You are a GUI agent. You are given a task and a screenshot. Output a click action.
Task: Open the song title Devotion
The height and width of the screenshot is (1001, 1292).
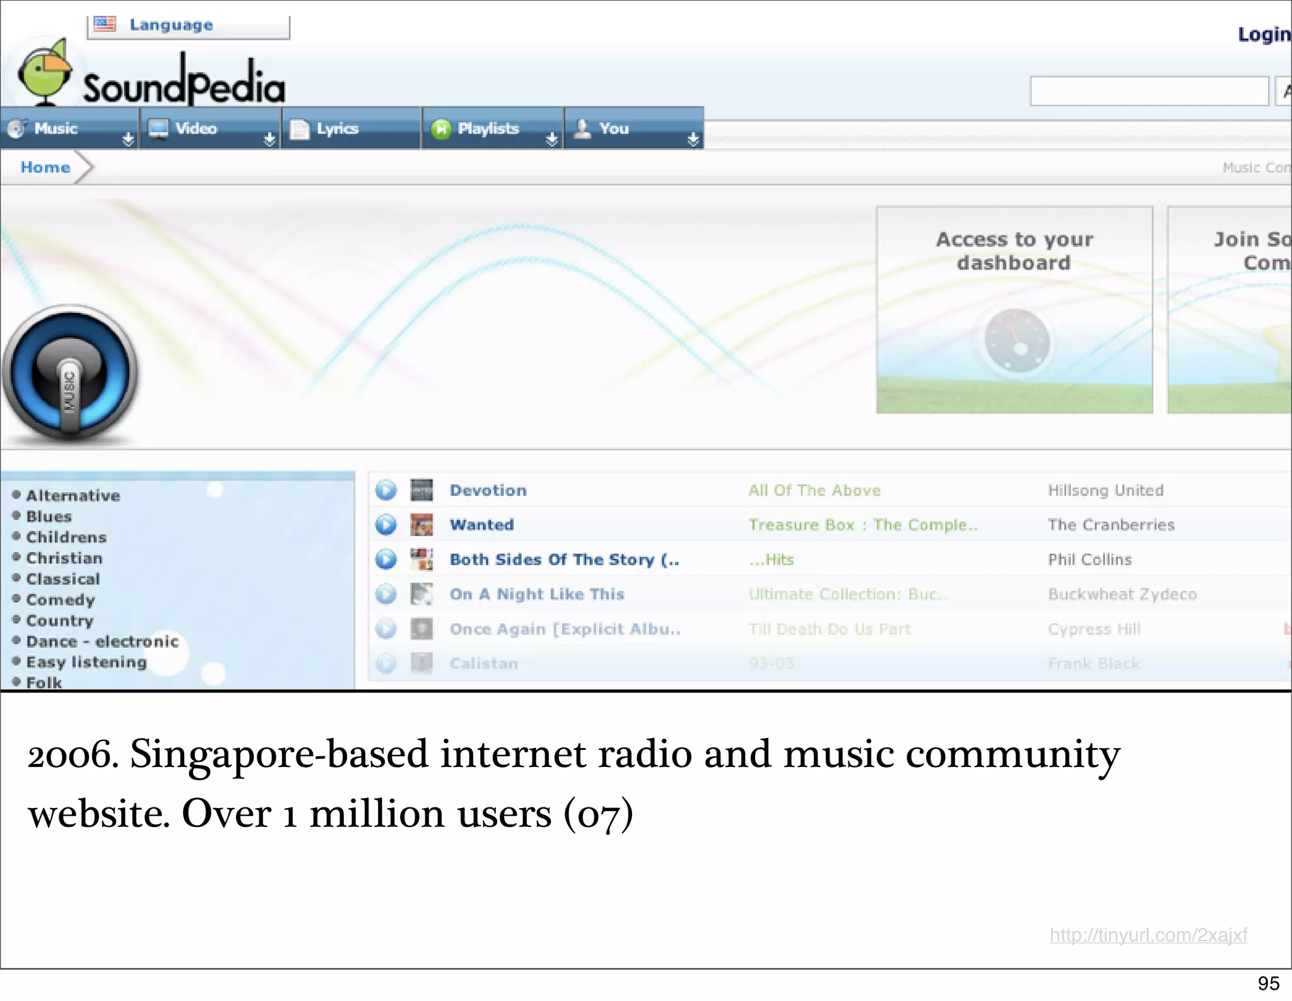click(x=488, y=490)
